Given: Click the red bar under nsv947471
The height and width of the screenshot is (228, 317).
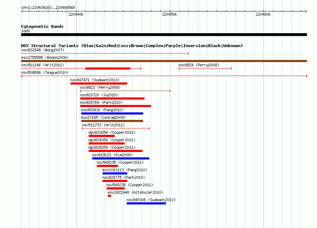Looking at the screenshot, I should tap(99, 83).
